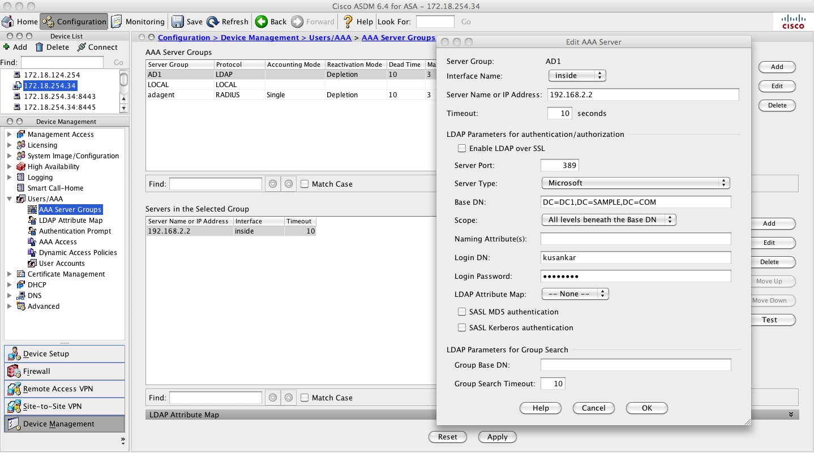
Task: Select the adagent RADIUS server group row
Action: [x=292, y=95]
